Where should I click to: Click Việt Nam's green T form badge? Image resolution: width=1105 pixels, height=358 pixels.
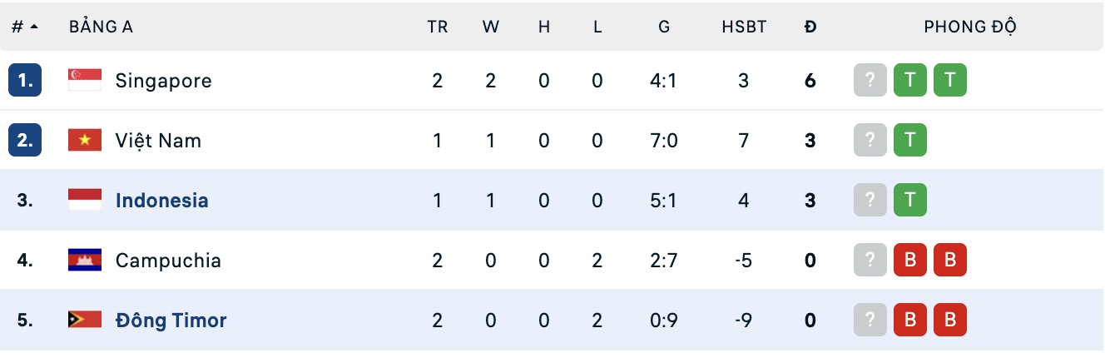[x=910, y=141]
